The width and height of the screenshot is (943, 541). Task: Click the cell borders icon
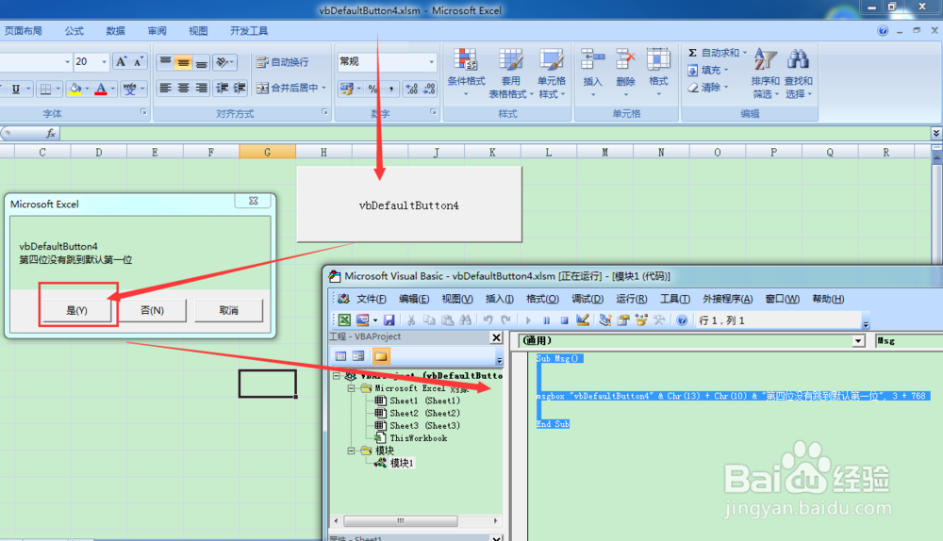coord(45,89)
